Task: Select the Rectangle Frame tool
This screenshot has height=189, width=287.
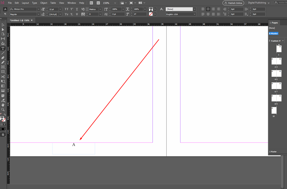Action: (3, 67)
